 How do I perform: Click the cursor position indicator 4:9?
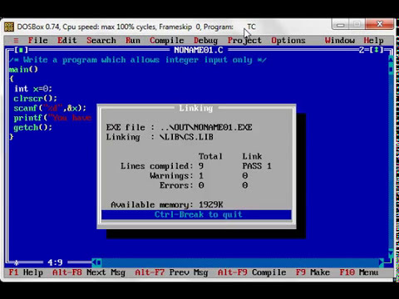click(55, 262)
